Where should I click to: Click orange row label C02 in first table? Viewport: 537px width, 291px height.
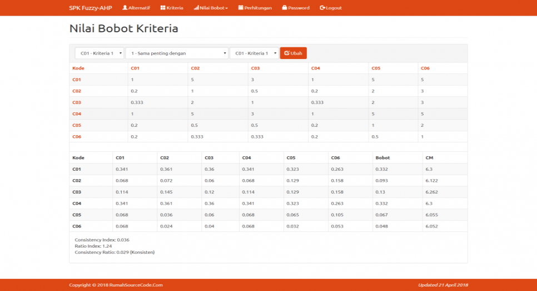[77, 91]
